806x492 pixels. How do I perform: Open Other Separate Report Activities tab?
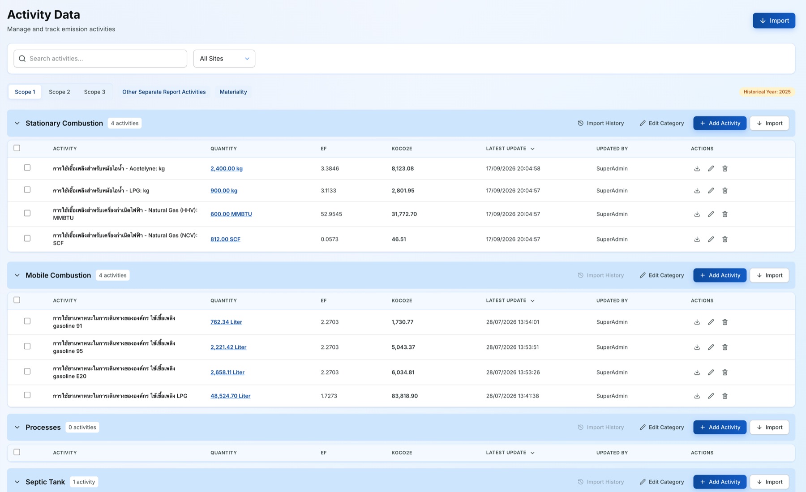[164, 92]
